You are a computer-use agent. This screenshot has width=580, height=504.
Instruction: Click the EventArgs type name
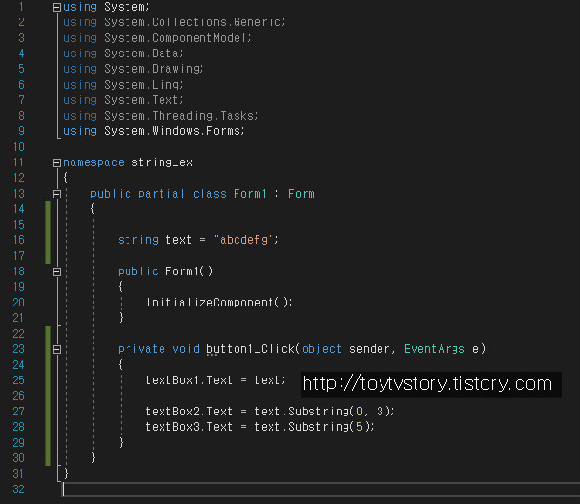[x=434, y=349]
